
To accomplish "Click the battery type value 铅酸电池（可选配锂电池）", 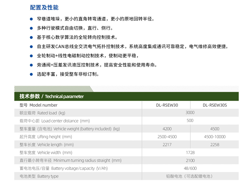I will [190, 176].
